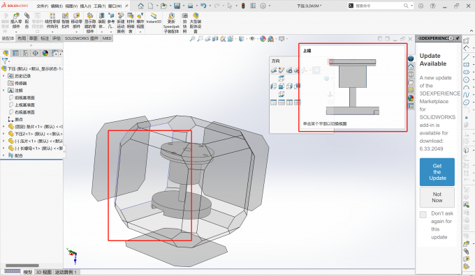Toggle Instant3D mode
The height and width of the screenshot is (276, 475).
pos(154,18)
